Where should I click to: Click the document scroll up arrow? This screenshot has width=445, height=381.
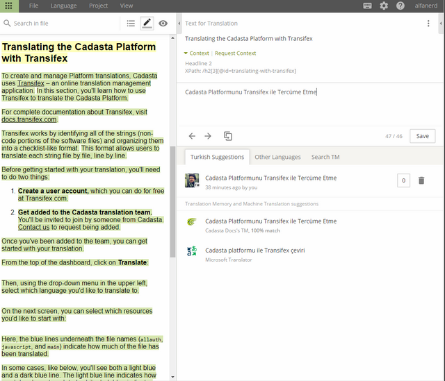(172, 37)
